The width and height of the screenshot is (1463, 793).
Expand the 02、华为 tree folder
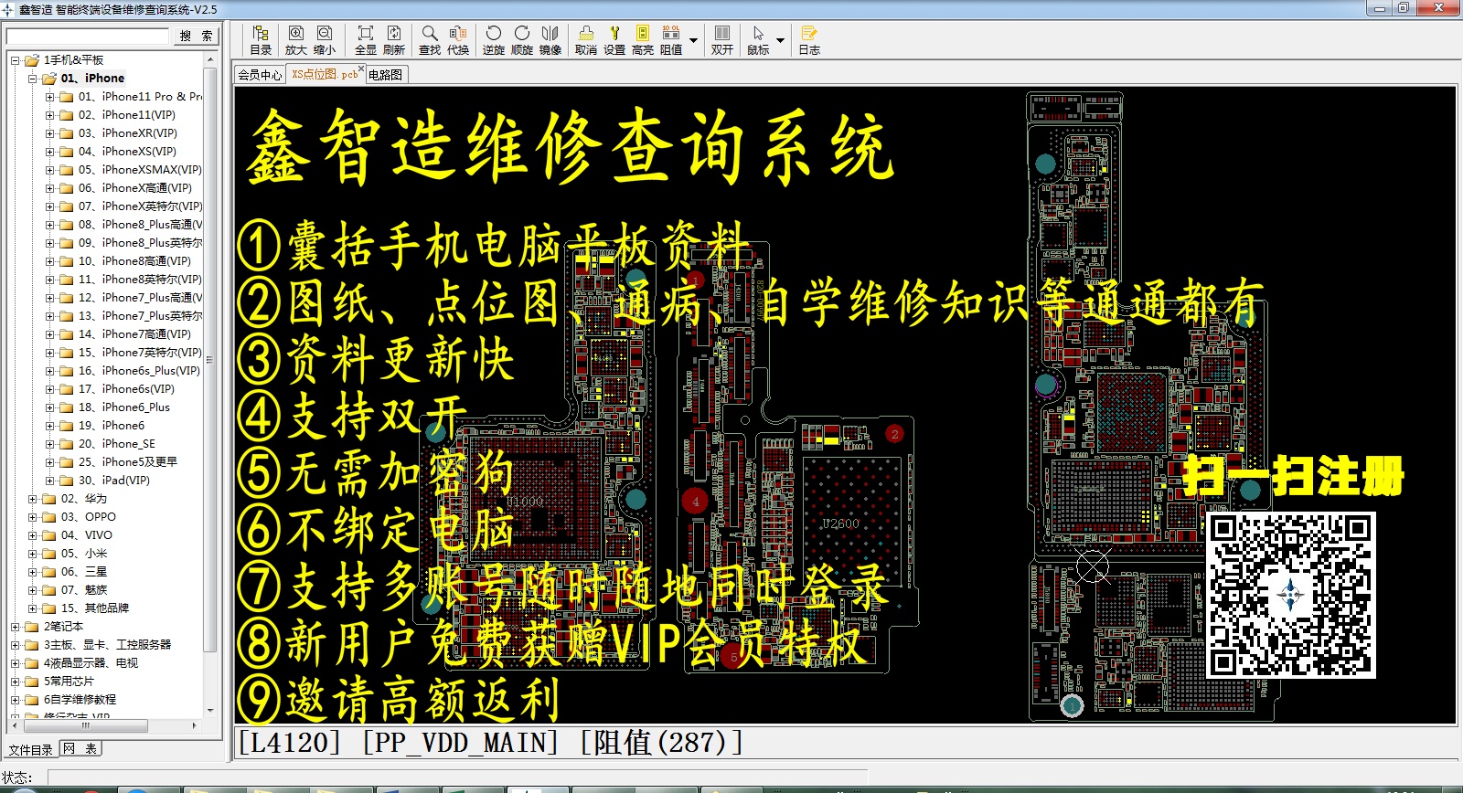33,499
